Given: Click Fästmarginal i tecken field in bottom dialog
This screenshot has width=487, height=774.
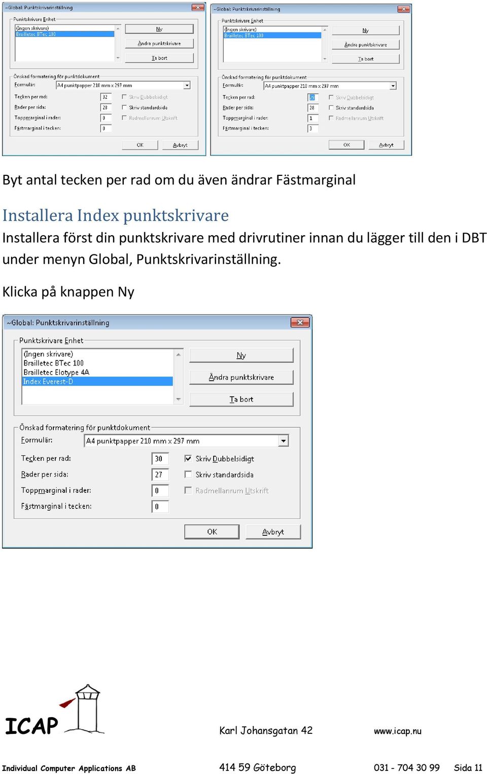Looking at the screenshot, I should (160, 506).
